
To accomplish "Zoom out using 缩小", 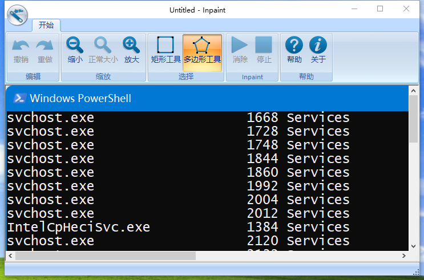I will point(75,51).
